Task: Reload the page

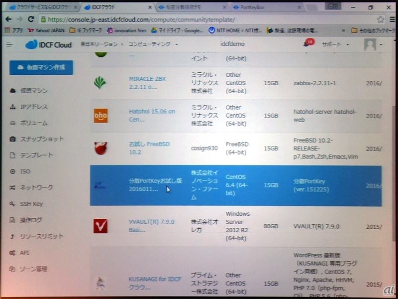Action: coord(31,19)
